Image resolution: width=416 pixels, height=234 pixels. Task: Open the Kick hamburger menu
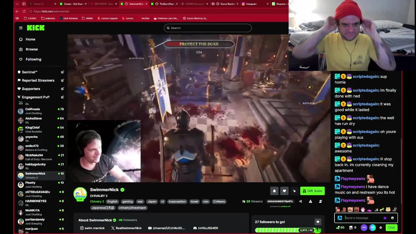[x=21, y=28]
